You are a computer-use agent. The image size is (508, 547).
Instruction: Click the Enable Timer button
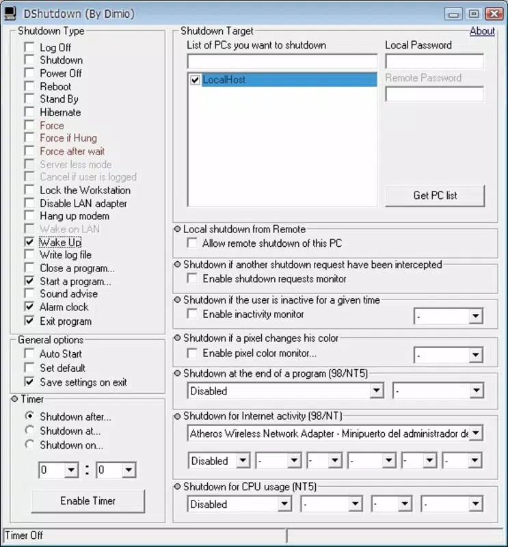point(88,501)
